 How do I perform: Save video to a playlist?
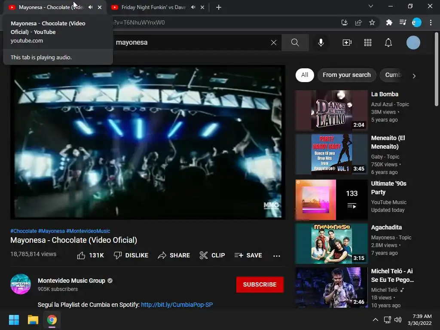[x=248, y=255]
